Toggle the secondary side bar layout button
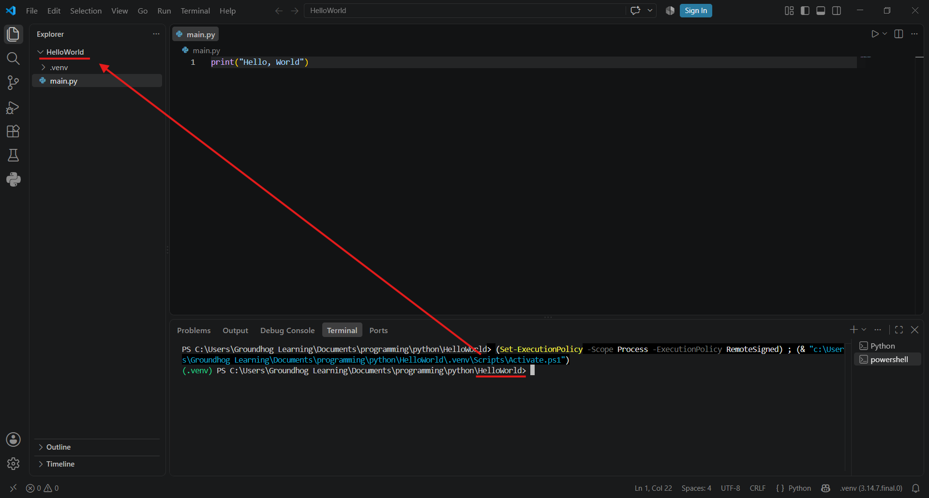The width and height of the screenshot is (929, 498). click(837, 11)
